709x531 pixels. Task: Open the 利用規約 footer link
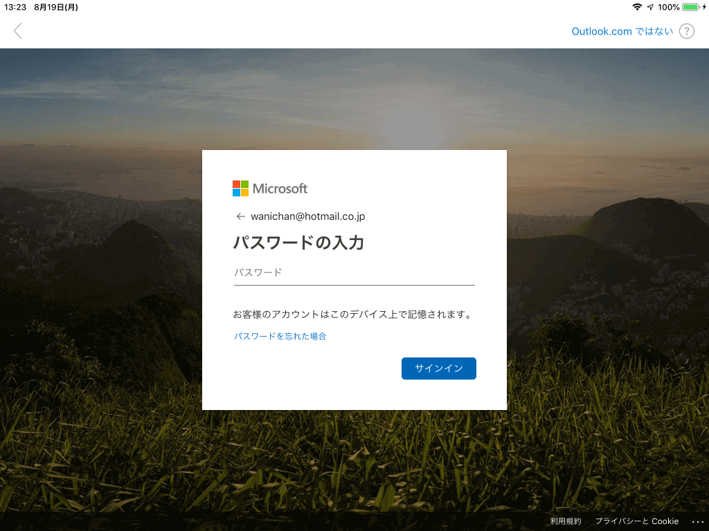(x=565, y=521)
